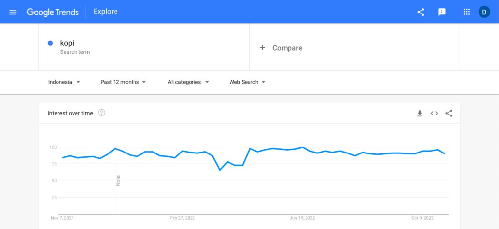Download the Interest over time CSV
The image size is (499, 229).
click(420, 113)
